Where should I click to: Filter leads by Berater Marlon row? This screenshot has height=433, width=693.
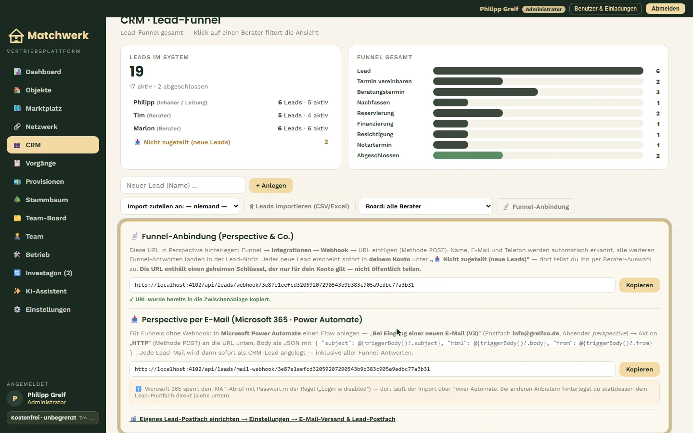point(231,128)
